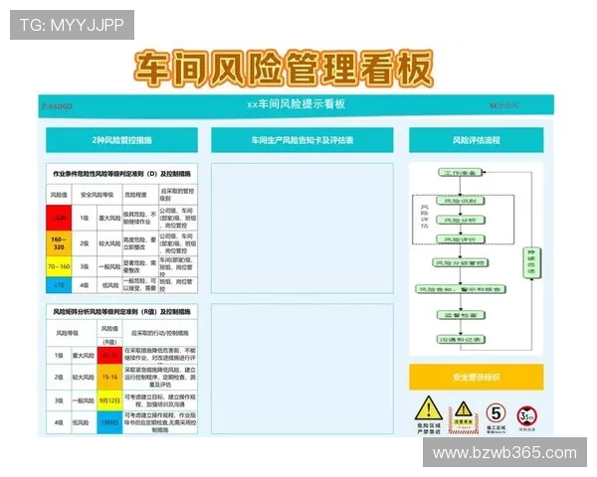Click the vertical 风险评估 label in the flowchart
Image resolution: width=597 pixels, height=477 pixels.
(x=425, y=216)
